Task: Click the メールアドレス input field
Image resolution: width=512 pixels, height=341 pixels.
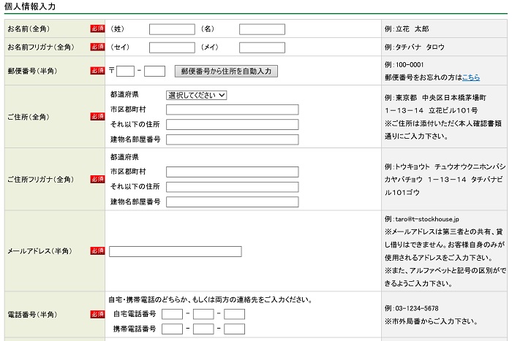Action: point(176,251)
